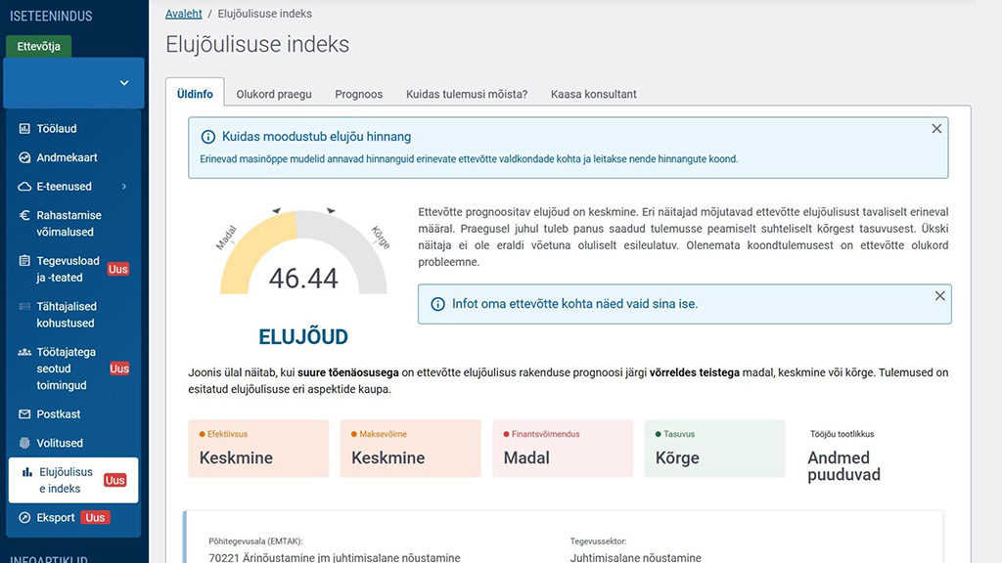Select the Finantsvõimendus Madal card

coord(563,449)
